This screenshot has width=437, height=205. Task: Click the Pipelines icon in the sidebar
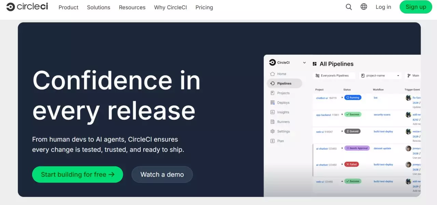[x=273, y=83]
